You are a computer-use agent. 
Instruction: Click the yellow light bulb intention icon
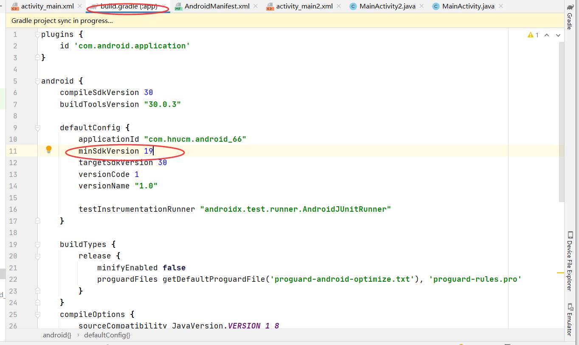tap(49, 149)
